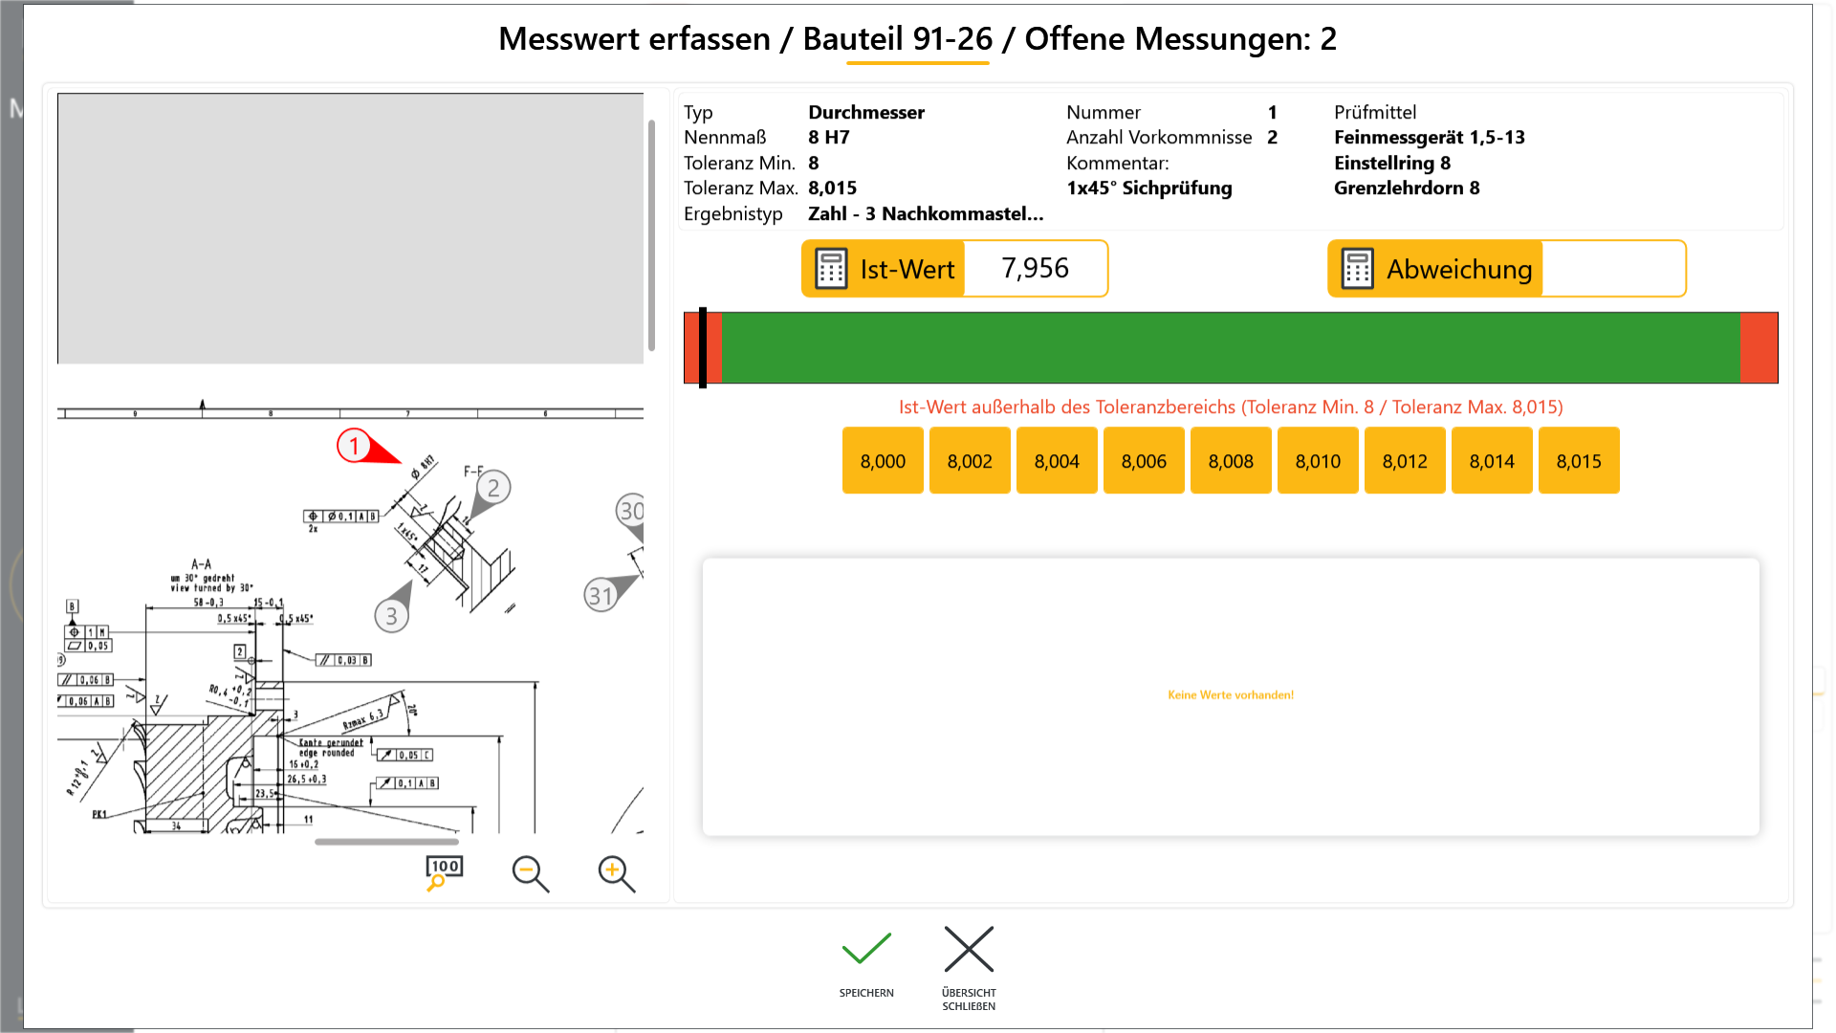Click the out-of-tolerance warning message

pos(1231,407)
